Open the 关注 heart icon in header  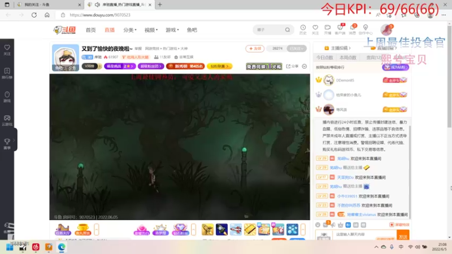[x=315, y=29]
